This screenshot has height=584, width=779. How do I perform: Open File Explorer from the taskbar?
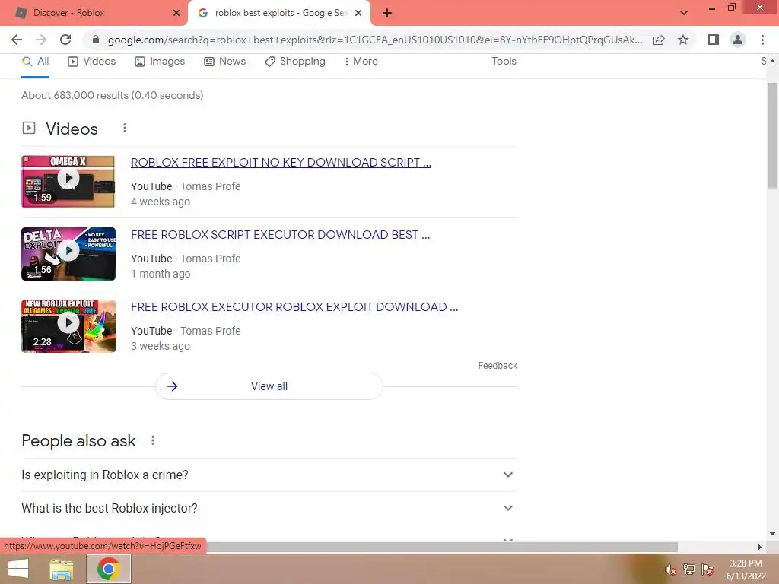point(62,569)
